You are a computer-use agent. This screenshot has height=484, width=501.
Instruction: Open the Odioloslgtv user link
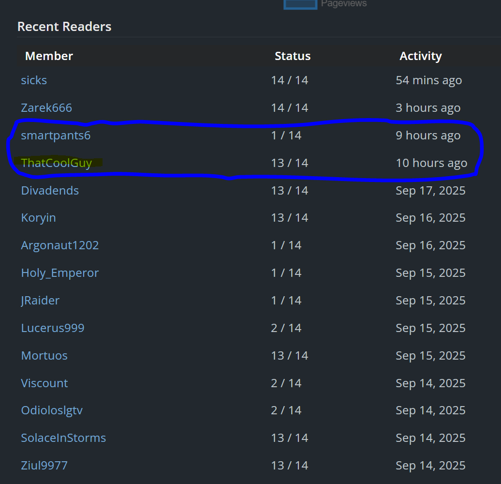(52, 410)
